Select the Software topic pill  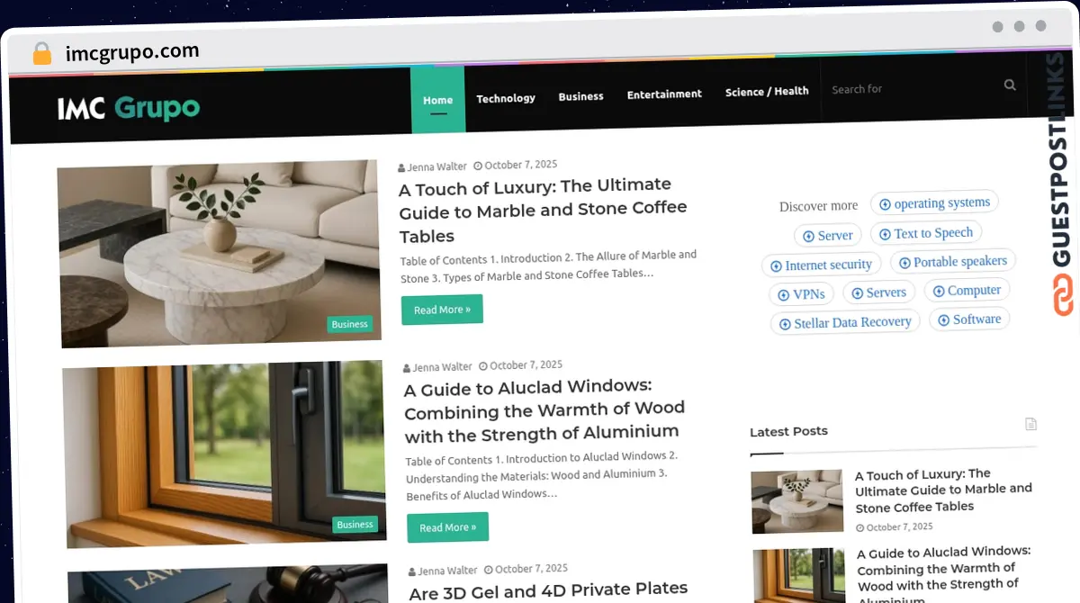coord(969,319)
